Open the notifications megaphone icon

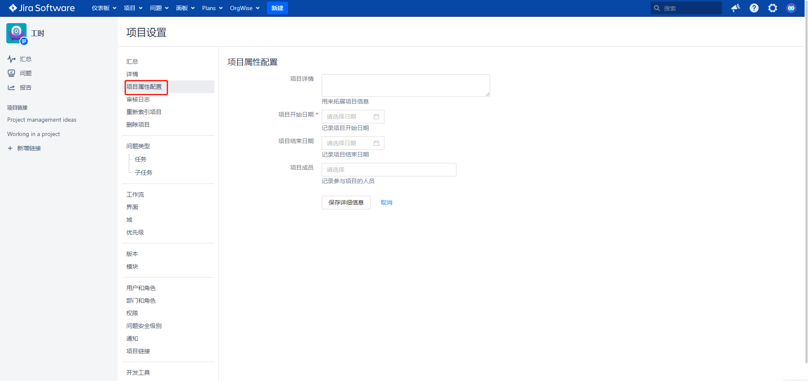[x=736, y=8]
